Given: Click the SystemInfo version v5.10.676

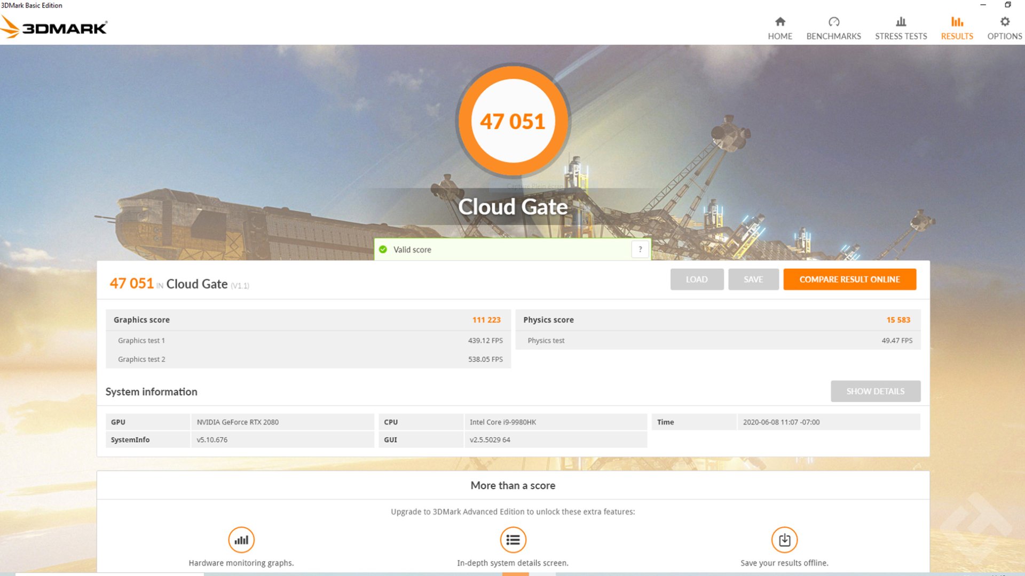Looking at the screenshot, I should pos(212,440).
